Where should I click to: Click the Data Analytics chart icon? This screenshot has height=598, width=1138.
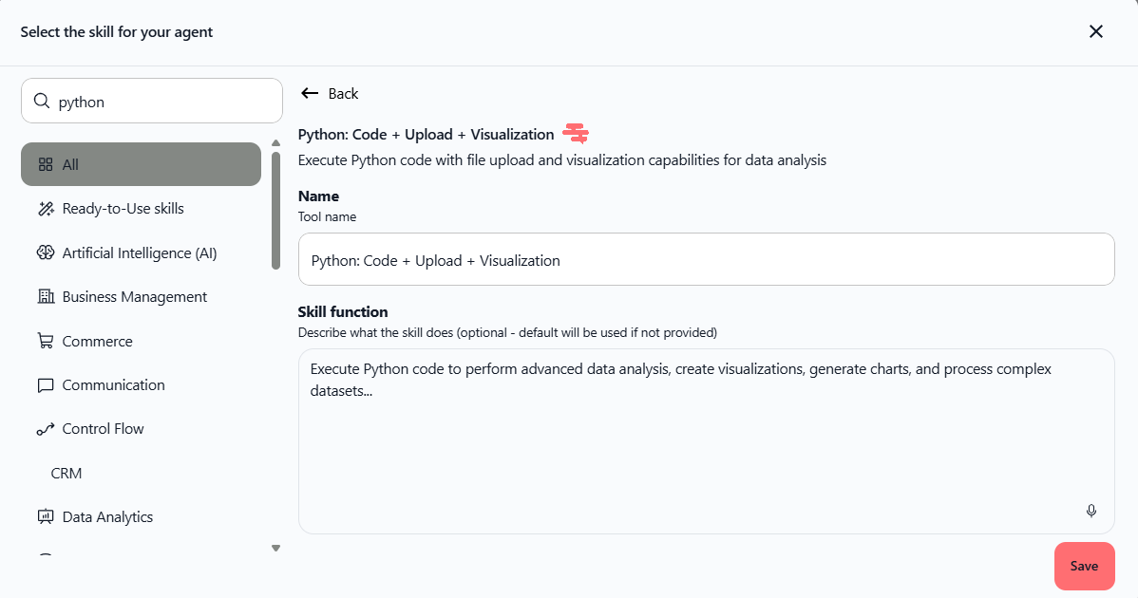[45, 517]
